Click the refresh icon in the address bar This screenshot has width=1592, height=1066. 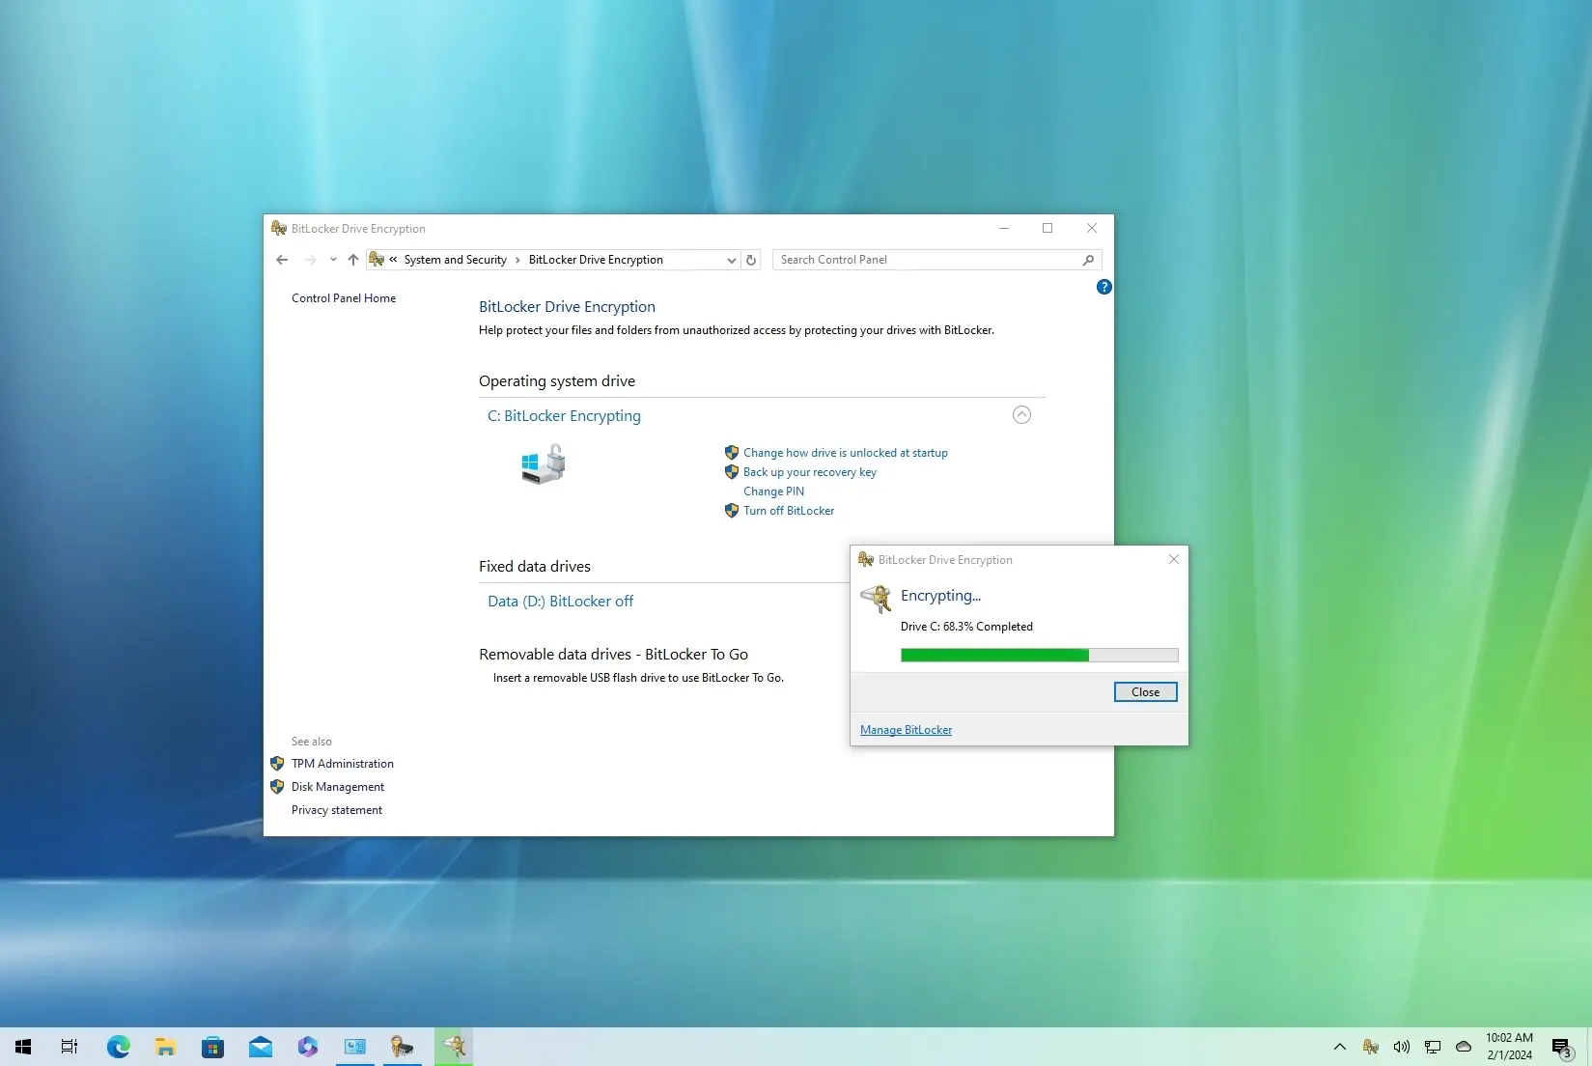pyautogui.click(x=751, y=260)
